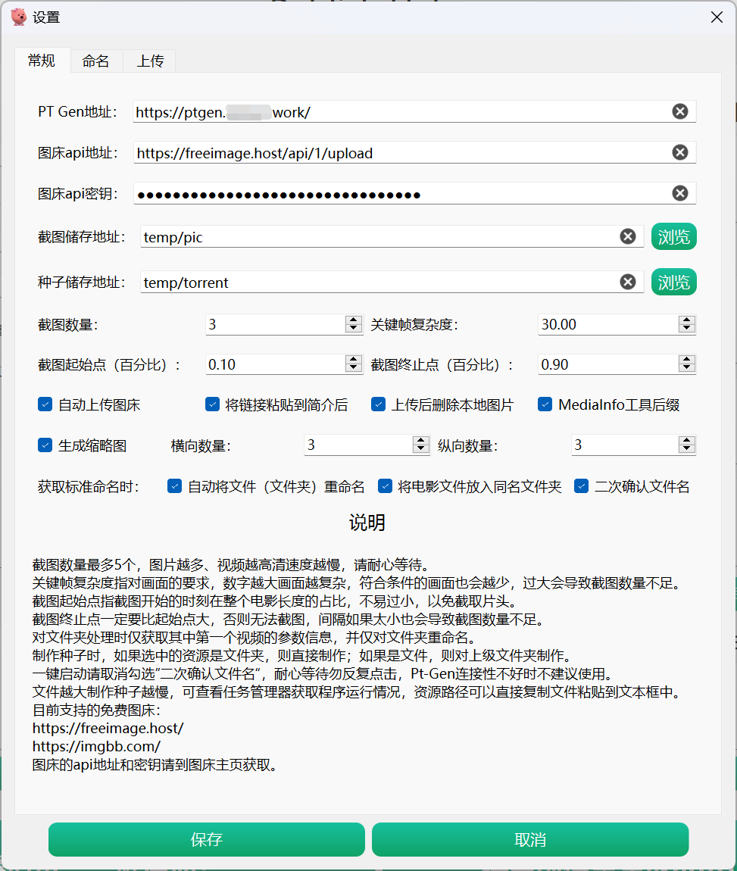Open the 命名 tab
The width and height of the screenshot is (737, 871).
pyautogui.click(x=96, y=61)
